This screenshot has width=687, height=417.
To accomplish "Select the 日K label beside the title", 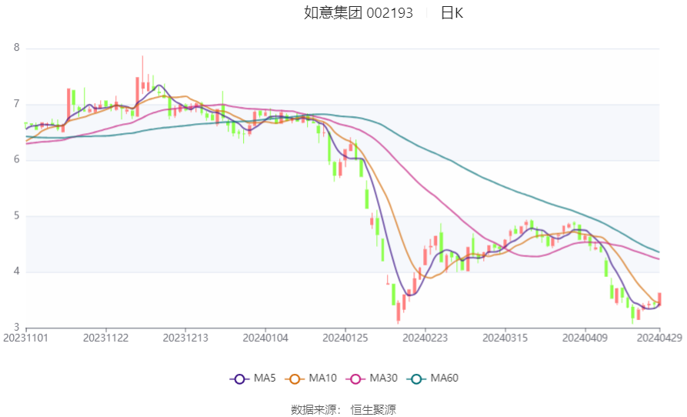I will tap(452, 13).
